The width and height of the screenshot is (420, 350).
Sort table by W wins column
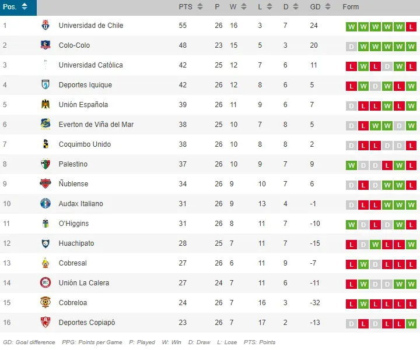[x=237, y=7]
